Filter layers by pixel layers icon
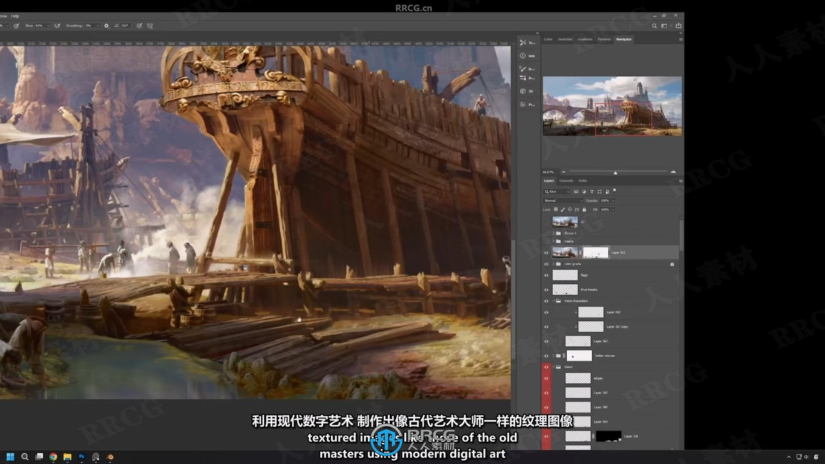Viewport: 825px width, 464px height. (576, 192)
